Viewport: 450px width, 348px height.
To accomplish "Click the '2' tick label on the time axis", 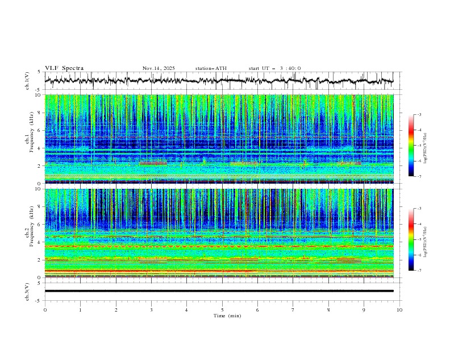I will [116, 310].
